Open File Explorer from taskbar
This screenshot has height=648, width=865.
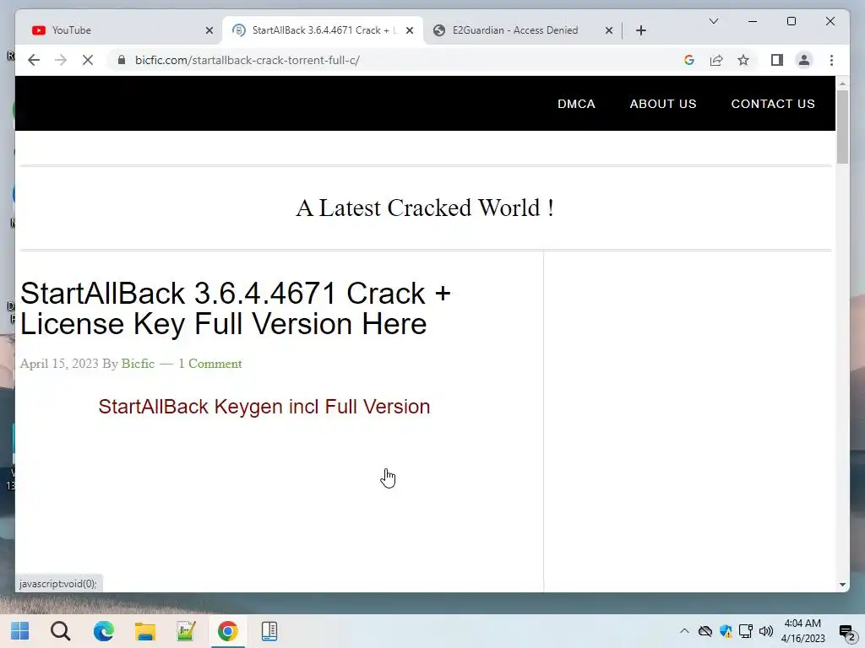[x=145, y=631]
